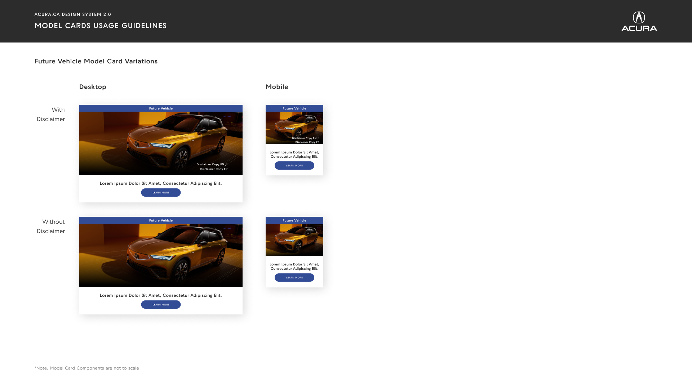Image resolution: width=692 pixels, height=389 pixels.
Task: Click the disclaimer copy text on the desktop card
Action: [212, 167]
